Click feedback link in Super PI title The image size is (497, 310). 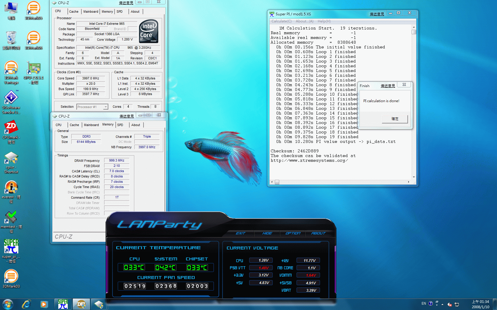[377, 14]
